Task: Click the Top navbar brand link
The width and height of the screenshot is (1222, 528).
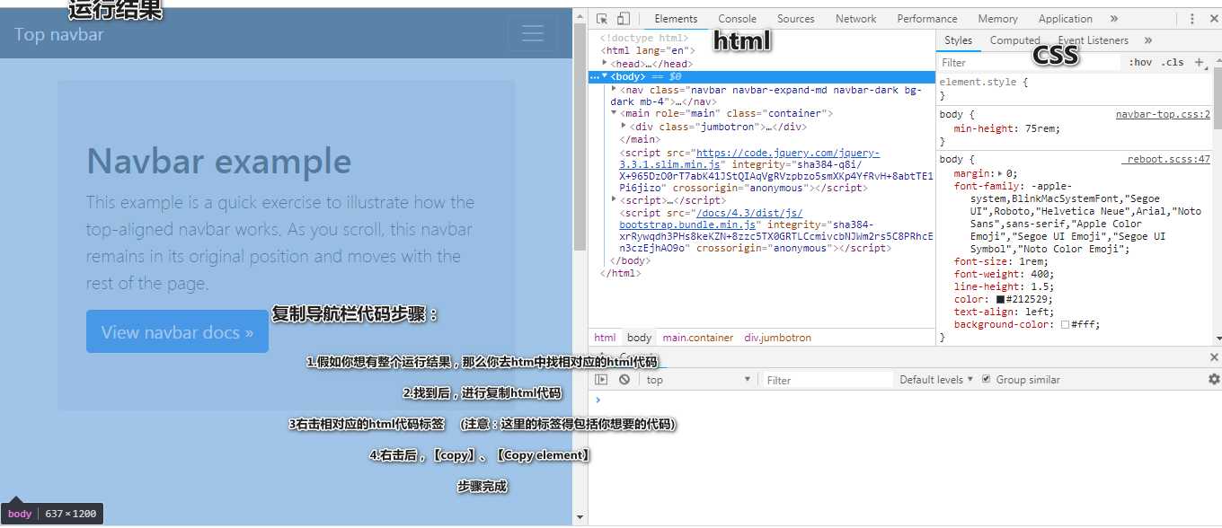Action: click(58, 34)
